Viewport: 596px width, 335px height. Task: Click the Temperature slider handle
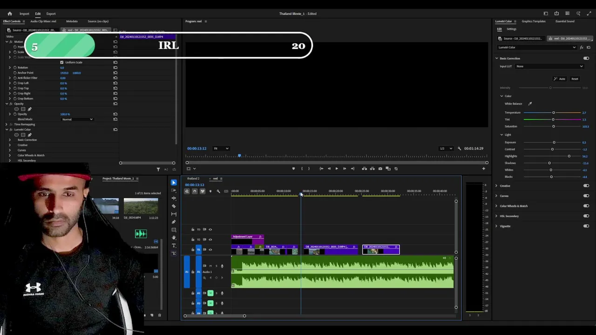point(554,113)
